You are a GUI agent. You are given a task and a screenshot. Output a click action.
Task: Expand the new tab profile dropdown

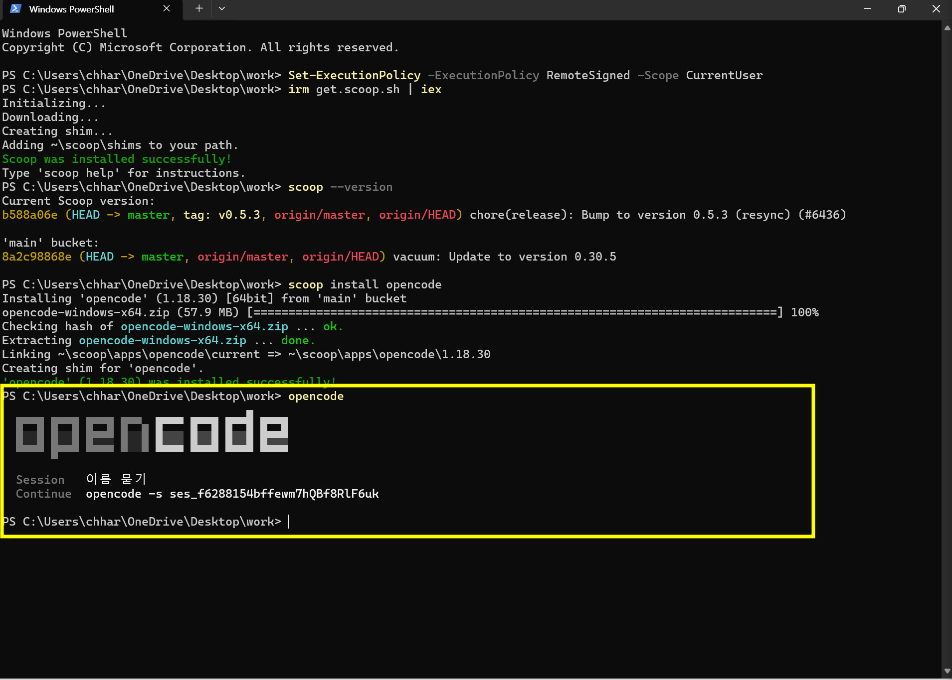click(x=222, y=8)
